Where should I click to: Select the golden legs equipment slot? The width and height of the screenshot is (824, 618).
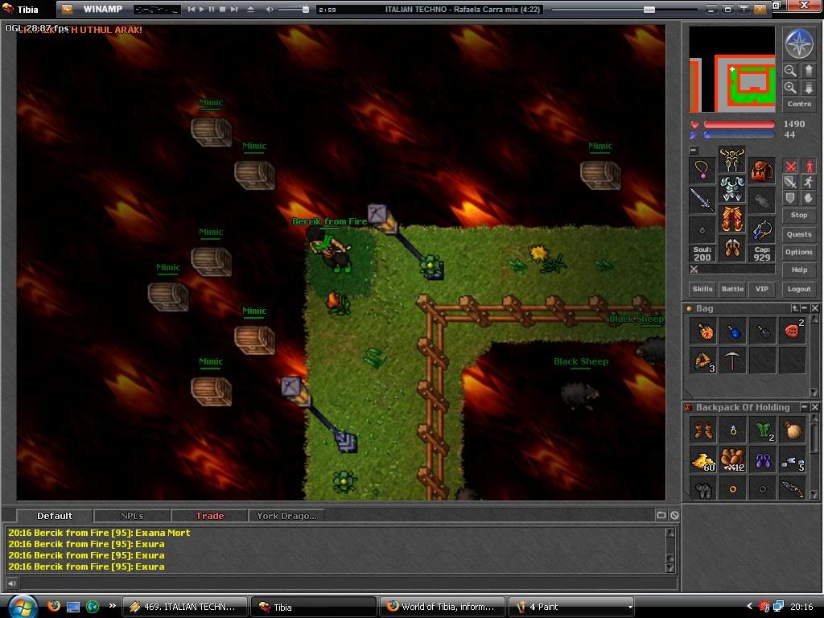732,220
